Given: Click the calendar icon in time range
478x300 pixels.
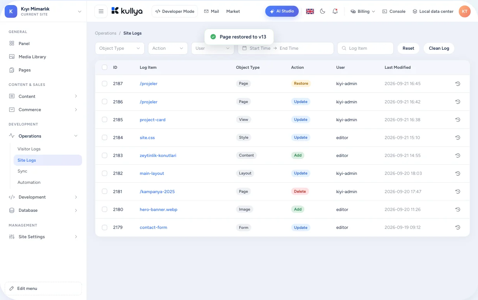Looking at the screenshot, I should (244, 48).
